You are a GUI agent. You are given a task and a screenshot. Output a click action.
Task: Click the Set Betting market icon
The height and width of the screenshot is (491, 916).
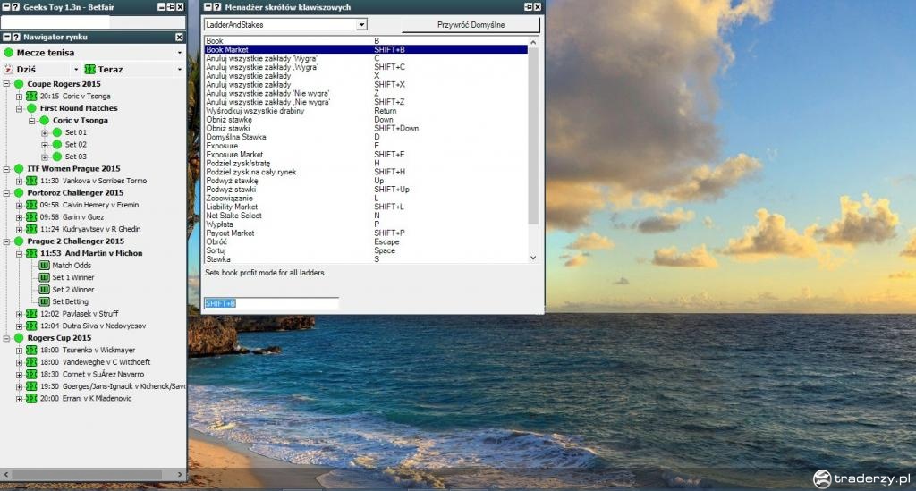44,301
